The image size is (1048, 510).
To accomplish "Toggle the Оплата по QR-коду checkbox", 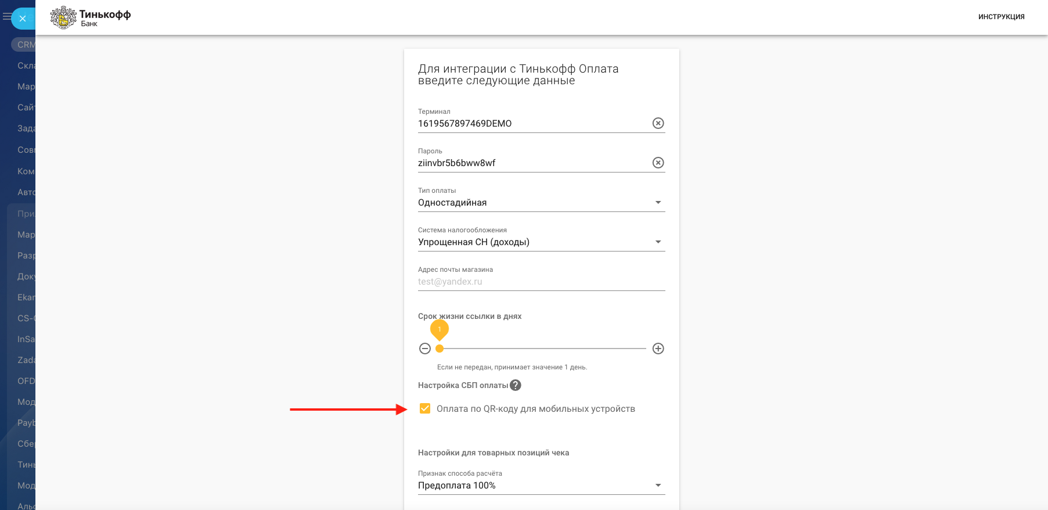I will pos(425,408).
